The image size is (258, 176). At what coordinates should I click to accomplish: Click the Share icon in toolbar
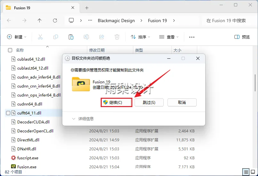(x=102, y=37)
